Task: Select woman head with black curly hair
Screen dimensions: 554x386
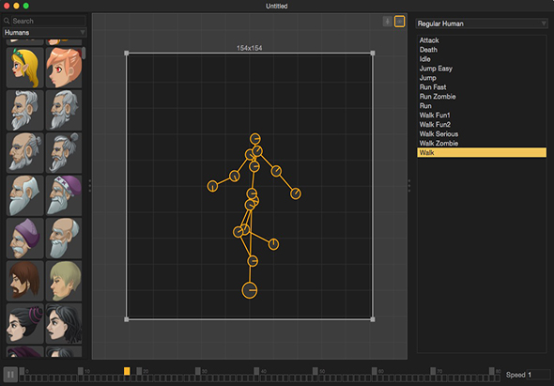Action: coord(64,324)
